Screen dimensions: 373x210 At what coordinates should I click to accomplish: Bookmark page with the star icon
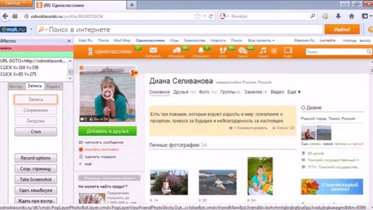click(x=197, y=16)
